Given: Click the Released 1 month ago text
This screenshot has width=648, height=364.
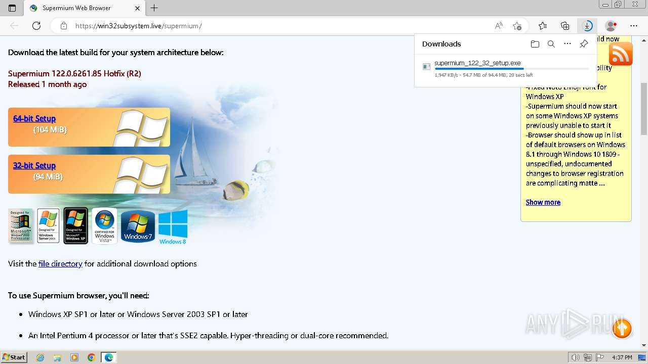Looking at the screenshot, I should [47, 84].
